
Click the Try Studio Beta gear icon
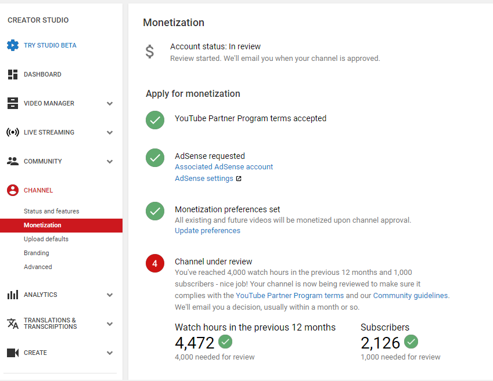tap(13, 45)
